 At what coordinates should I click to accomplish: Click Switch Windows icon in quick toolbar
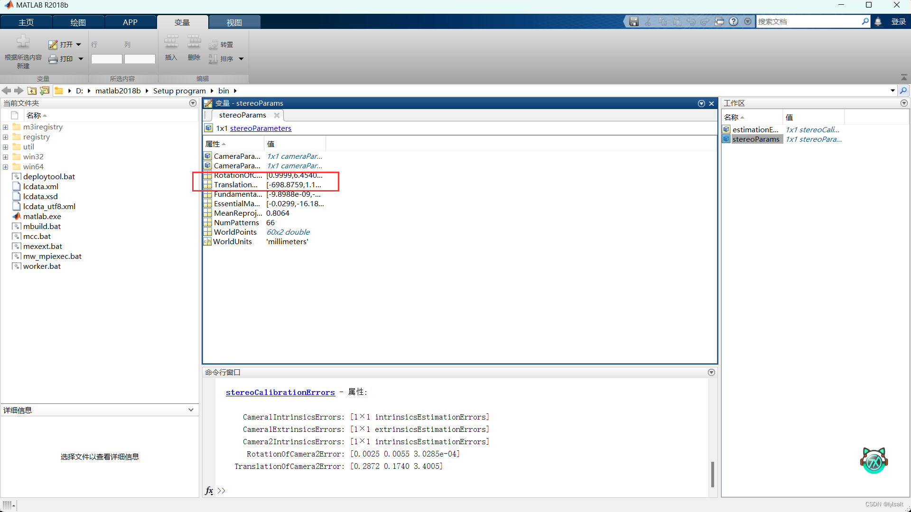click(719, 22)
